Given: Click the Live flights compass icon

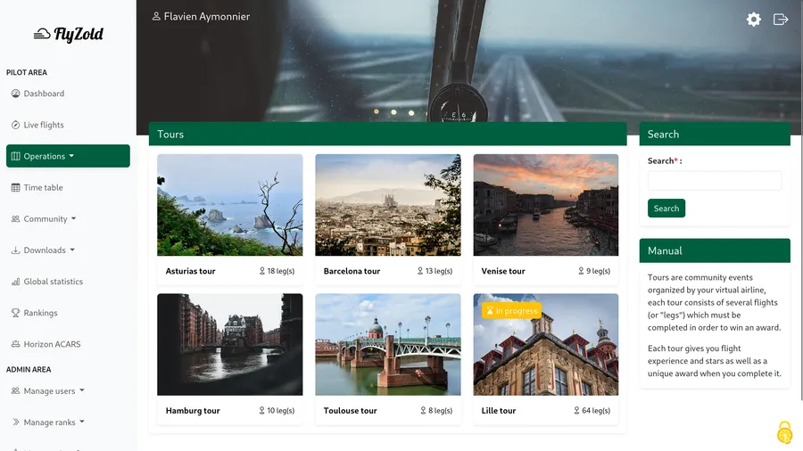Looking at the screenshot, I should tap(15, 125).
